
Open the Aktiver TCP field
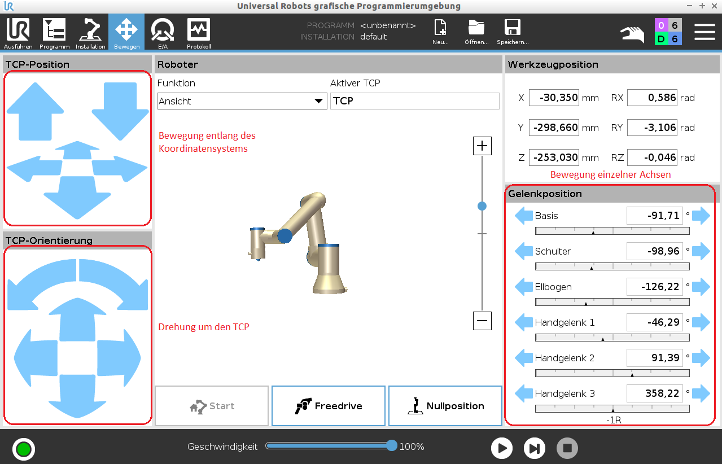[x=414, y=101]
